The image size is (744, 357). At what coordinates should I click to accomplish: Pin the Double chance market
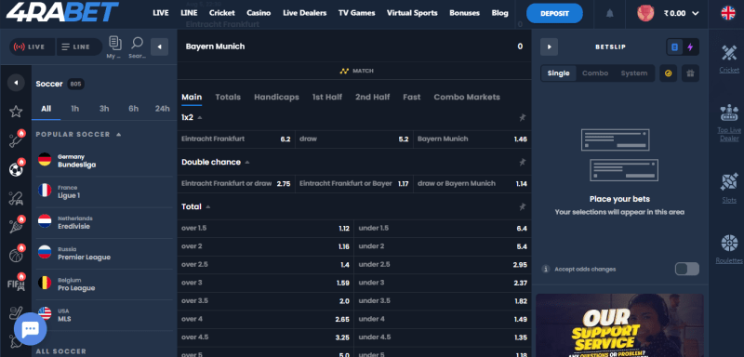point(523,162)
